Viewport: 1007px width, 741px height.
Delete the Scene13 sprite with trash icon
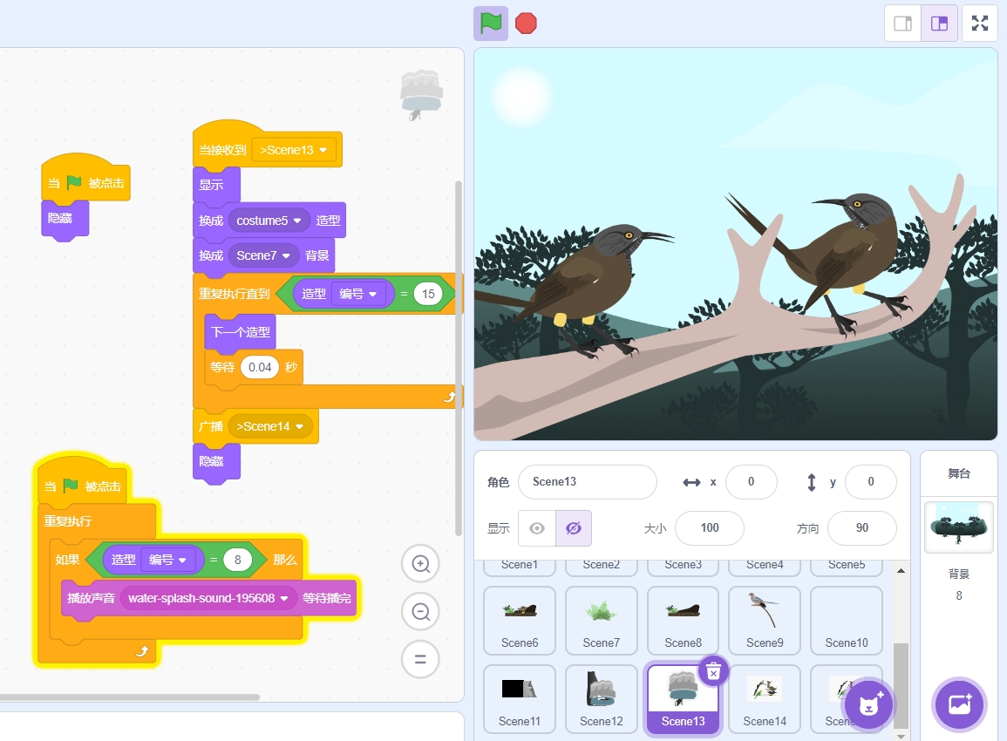coord(713,671)
